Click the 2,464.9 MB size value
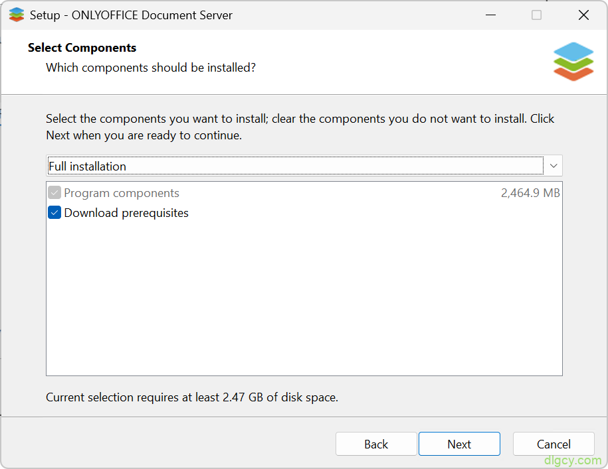The width and height of the screenshot is (608, 469). click(x=530, y=192)
